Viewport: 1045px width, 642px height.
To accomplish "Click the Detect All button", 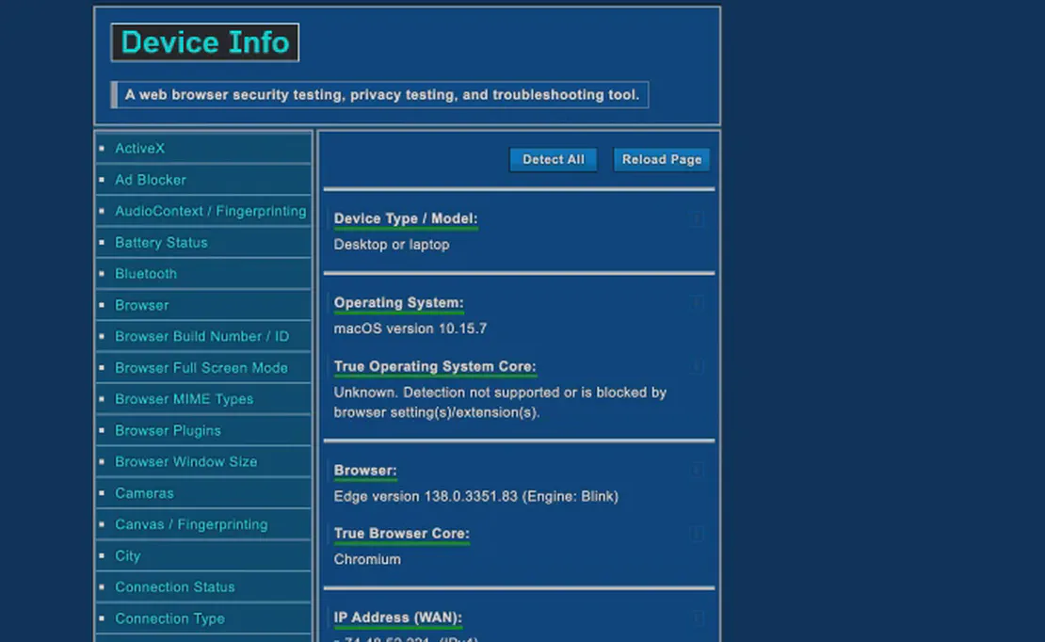I will tap(554, 159).
